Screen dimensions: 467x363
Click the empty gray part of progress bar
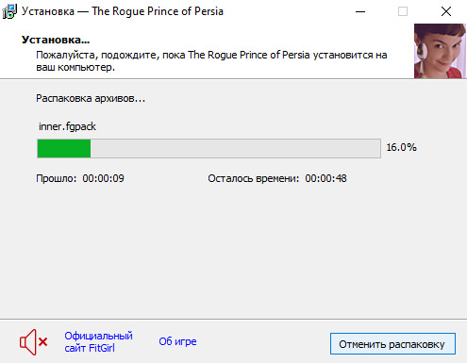(235, 148)
